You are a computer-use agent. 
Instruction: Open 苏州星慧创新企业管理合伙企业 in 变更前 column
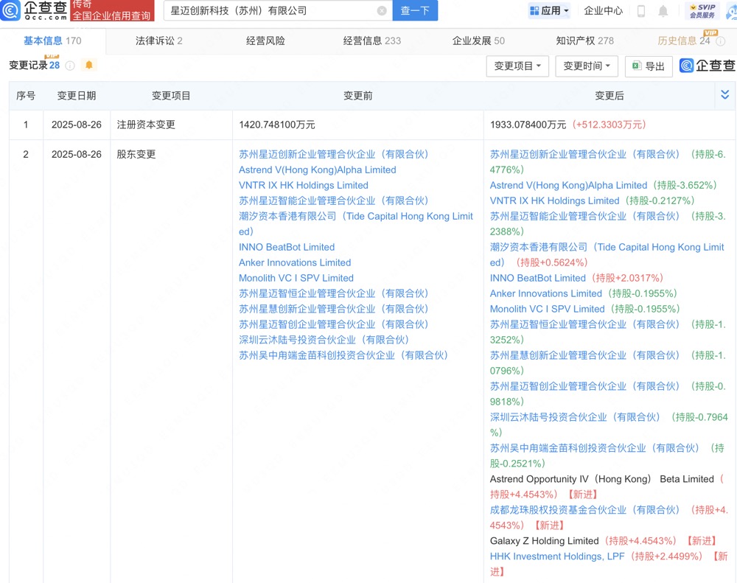point(334,309)
